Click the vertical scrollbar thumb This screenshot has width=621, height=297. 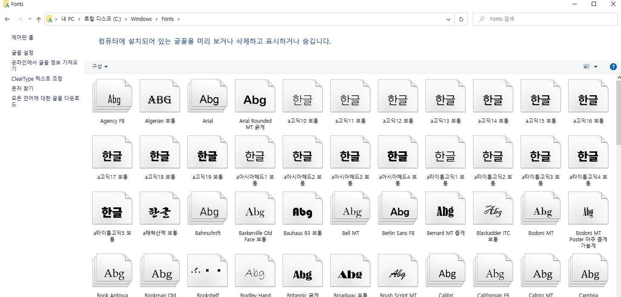coord(618,113)
